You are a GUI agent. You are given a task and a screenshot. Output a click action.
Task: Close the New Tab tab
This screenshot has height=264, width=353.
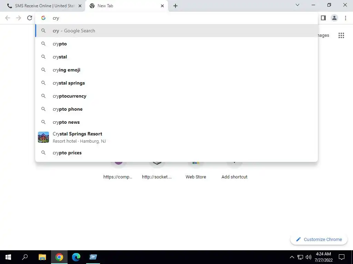coord(162,6)
